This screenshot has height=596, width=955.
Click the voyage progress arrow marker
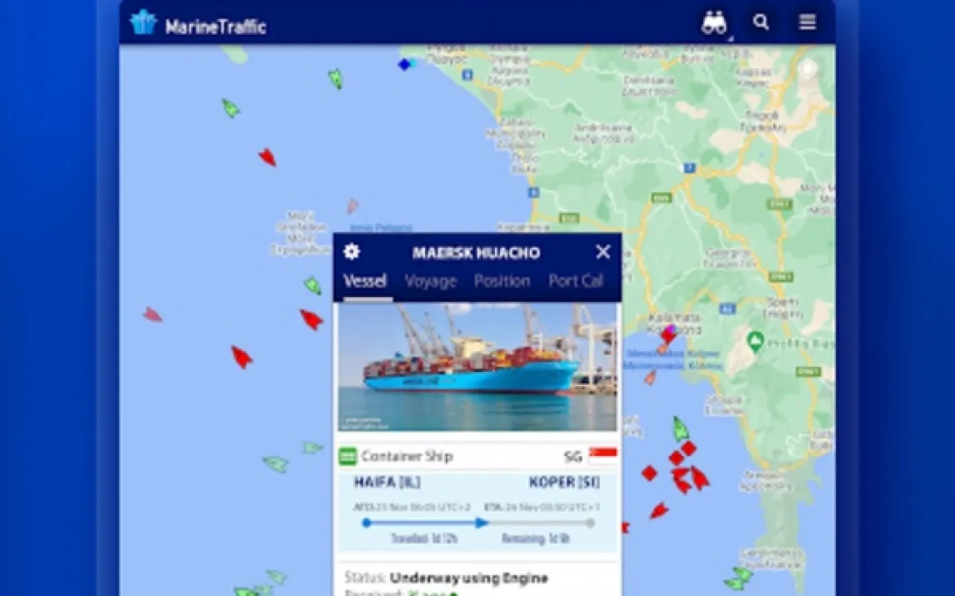[x=481, y=523]
